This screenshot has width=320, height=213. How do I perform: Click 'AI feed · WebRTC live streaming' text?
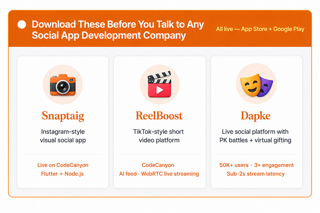(x=159, y=174)
